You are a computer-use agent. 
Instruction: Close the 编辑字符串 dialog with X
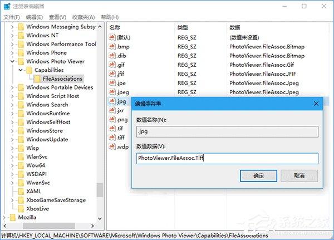click(316, 104)
